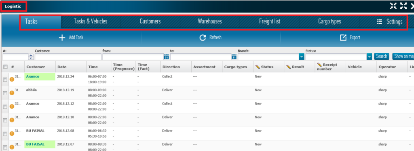Viewport: 414px width, 151px height.
Task: Check the BU FAISAL 2018.12.08 row checkbox
Action: click(5, 134)
